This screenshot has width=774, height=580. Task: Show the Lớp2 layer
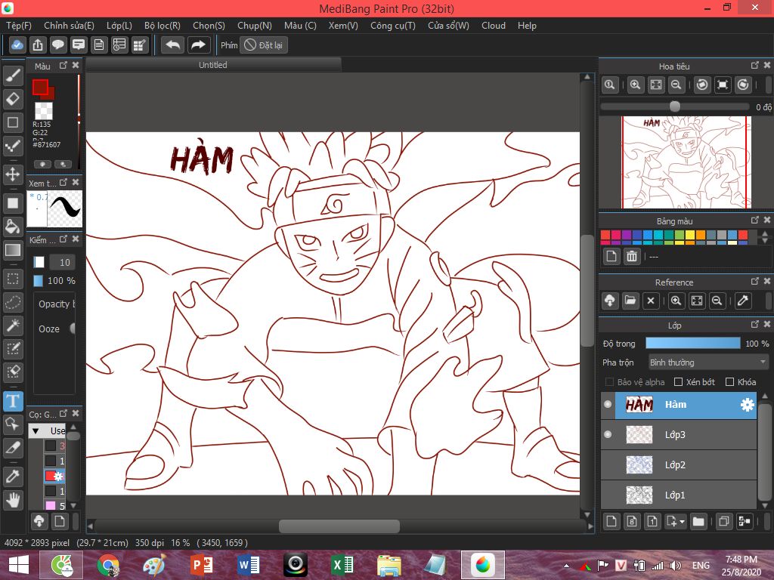(x=608, y=464)
